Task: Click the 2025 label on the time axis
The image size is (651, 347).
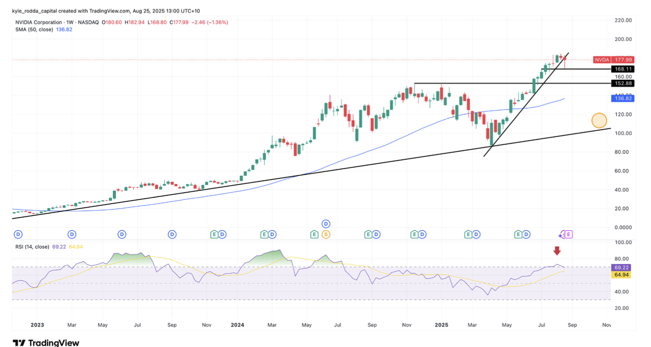Action: (441, 325)
